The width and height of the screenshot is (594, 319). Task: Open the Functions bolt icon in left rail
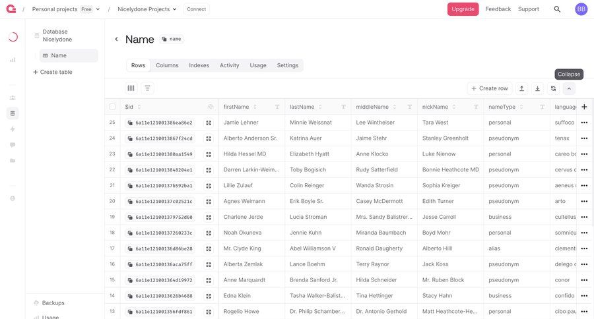pyautogui.click(x=13, y=129)
